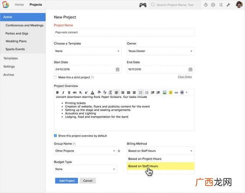Viewport: 245px width, 193px height.
Task: Select Based on Project Hours option
Action: pos(161,159)
